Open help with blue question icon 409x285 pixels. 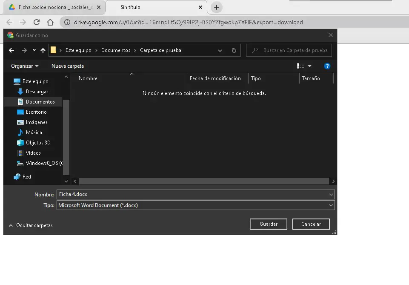327,66
